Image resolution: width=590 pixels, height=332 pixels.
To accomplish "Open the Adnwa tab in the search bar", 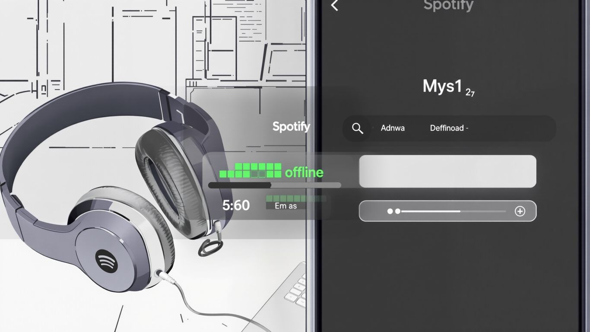I will [x=393, y=128].
